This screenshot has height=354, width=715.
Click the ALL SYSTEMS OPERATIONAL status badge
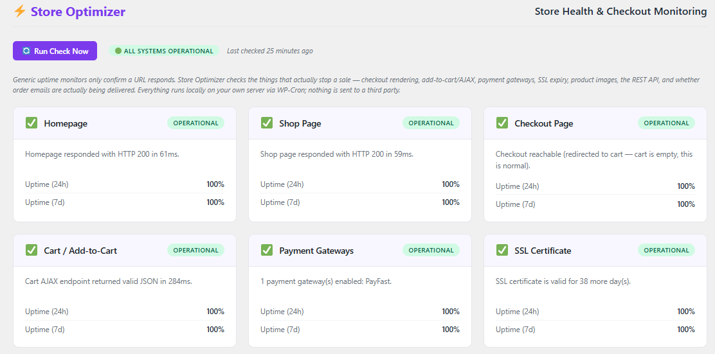point(164,51)
